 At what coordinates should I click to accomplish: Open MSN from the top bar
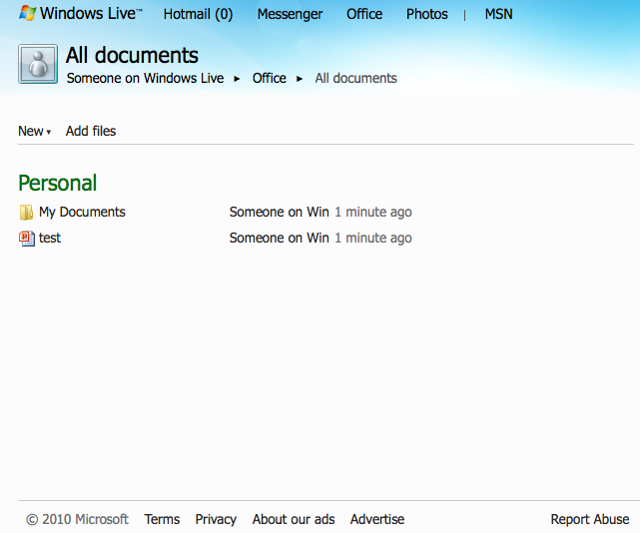click(499, 14)
